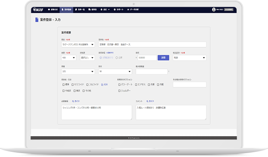
Task: Open the ラグーナテンボス 本社営業所 shipper dropdown
Action: pos(78,44)
